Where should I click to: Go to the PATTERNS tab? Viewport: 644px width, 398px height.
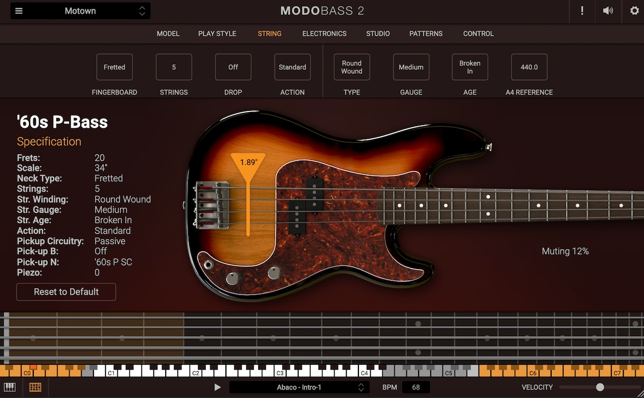426,33
